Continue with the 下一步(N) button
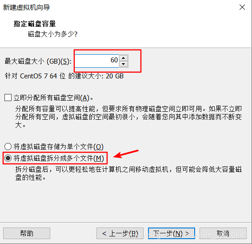The image size is (252, 244). coord(172,233)
